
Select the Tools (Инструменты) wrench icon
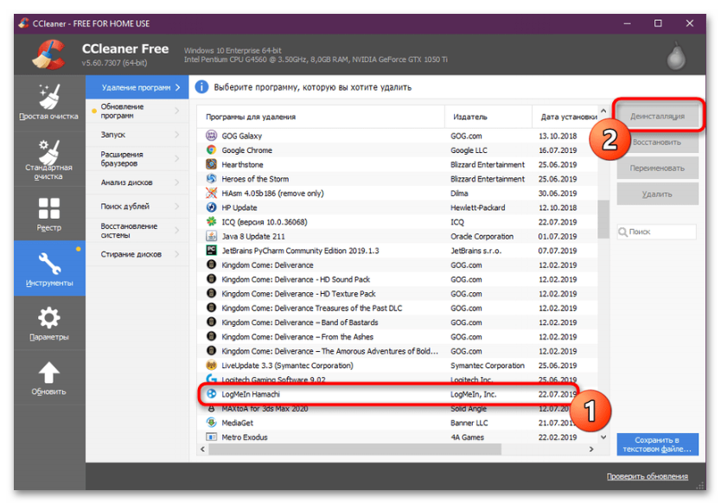pyautogui.click(x=49, y=263)
